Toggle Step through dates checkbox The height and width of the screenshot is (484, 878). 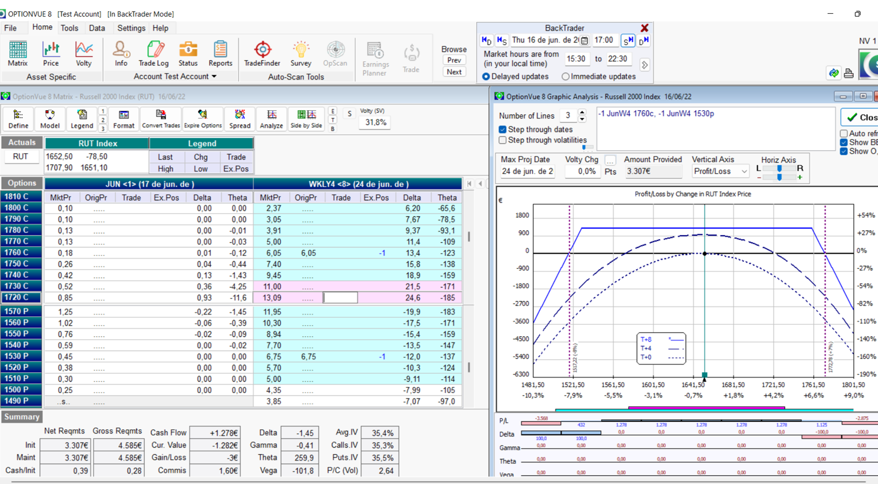(502, 129)
